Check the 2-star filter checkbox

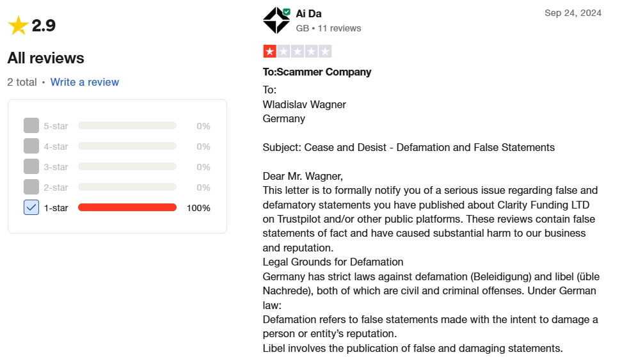[31, 187]
